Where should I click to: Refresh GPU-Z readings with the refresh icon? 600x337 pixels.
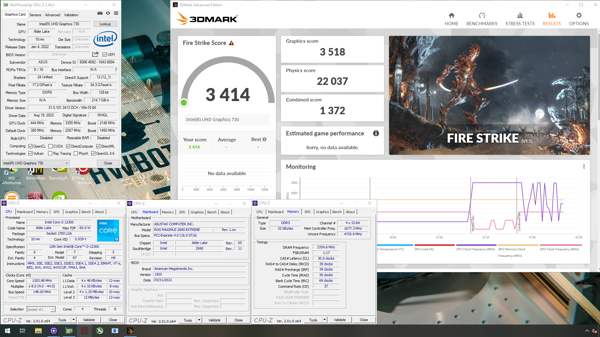coord(108,13)
